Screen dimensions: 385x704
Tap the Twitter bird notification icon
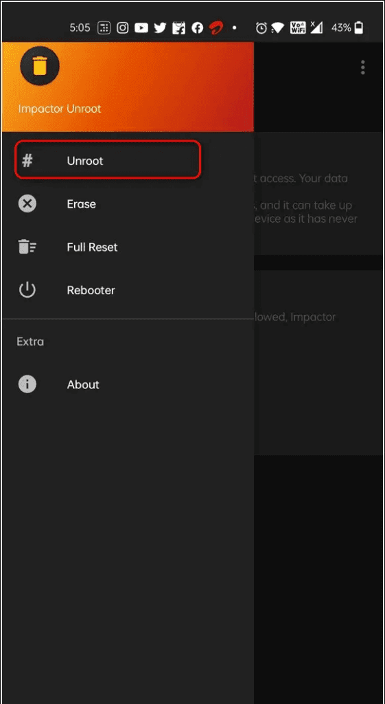pos(160,27)
